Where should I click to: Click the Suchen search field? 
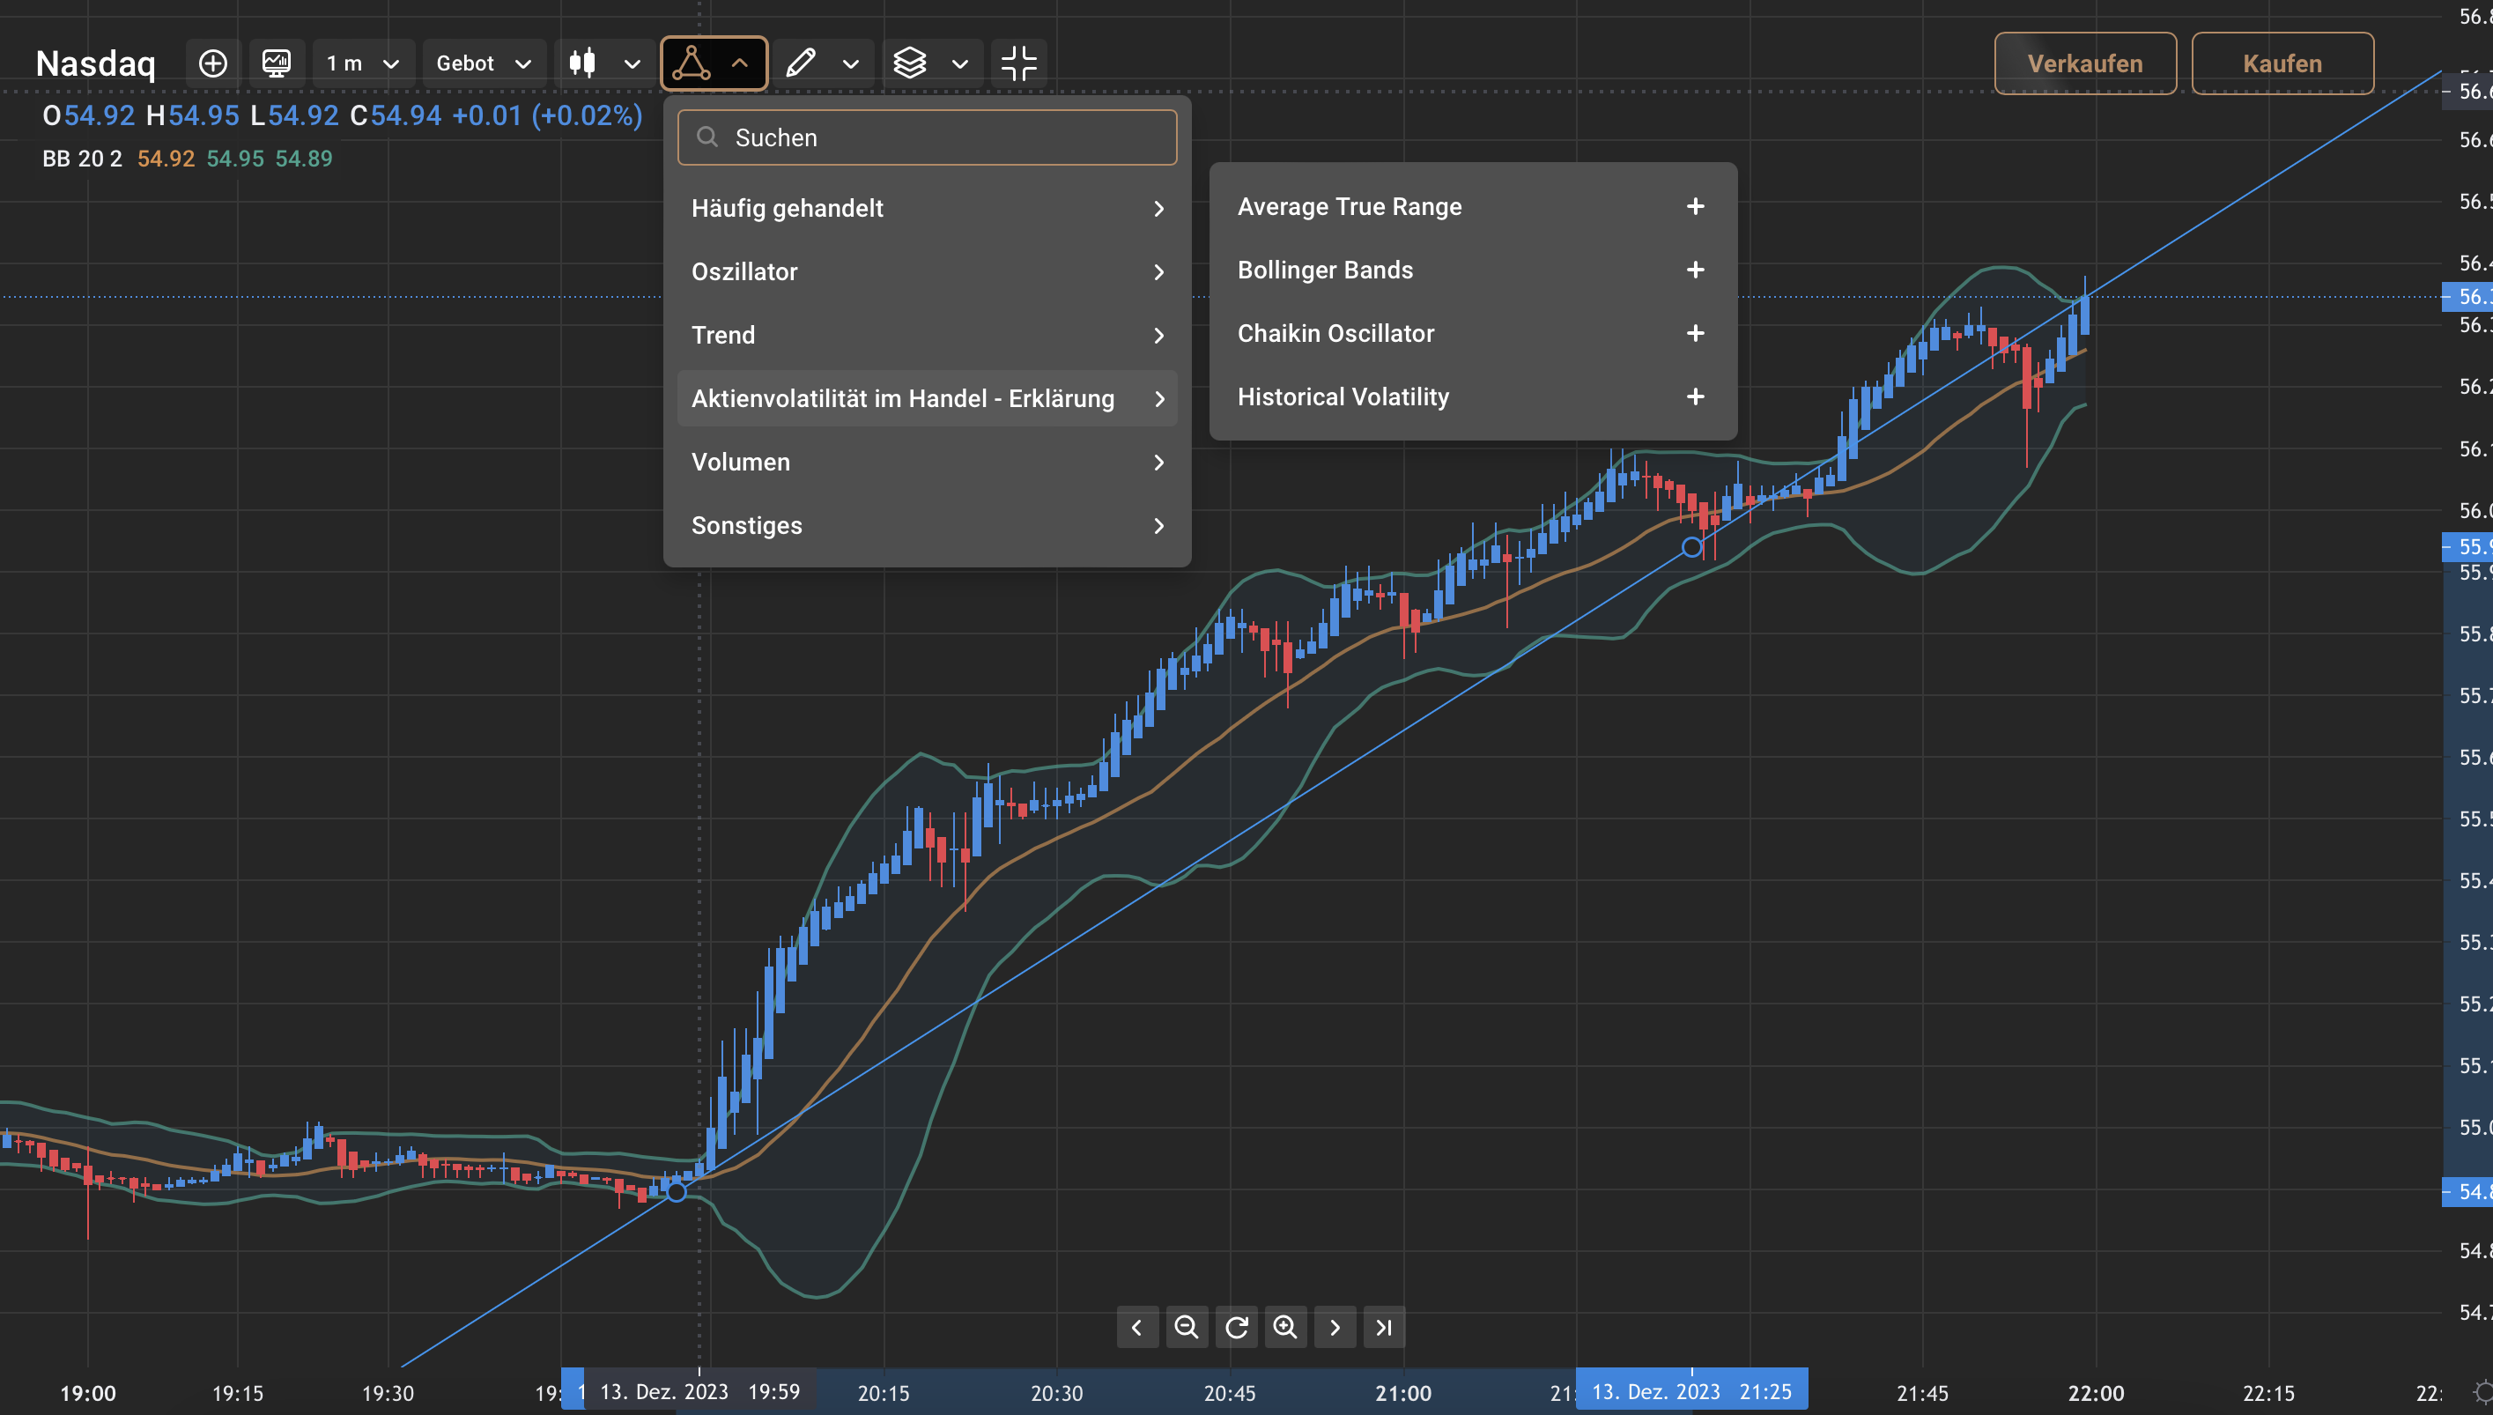point(927,137)
